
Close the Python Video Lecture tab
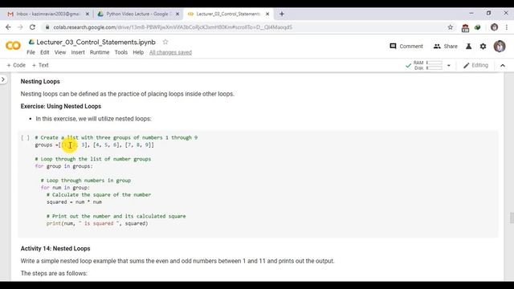click(x=177, y=14)
